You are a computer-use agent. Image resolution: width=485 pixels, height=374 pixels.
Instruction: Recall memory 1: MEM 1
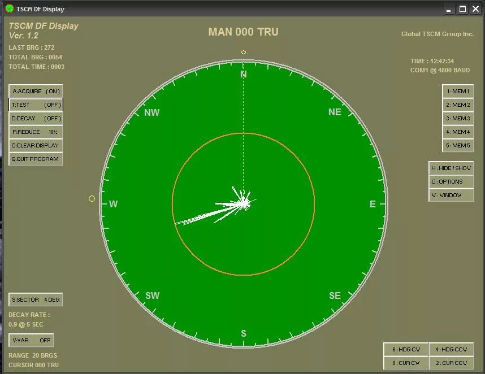click(458, 91)
